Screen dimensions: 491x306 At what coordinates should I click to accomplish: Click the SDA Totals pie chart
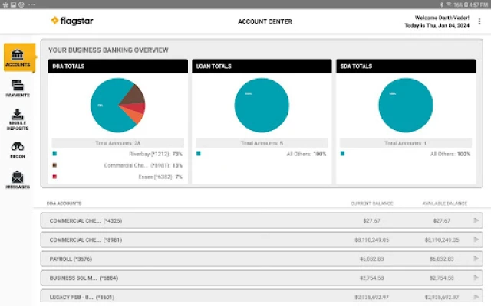[405, 105]
